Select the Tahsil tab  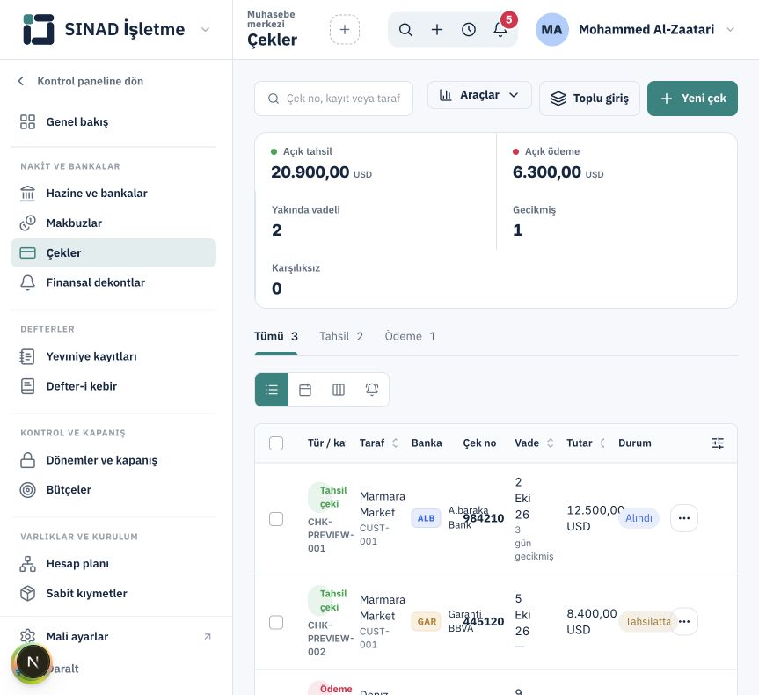pos(341,337)
